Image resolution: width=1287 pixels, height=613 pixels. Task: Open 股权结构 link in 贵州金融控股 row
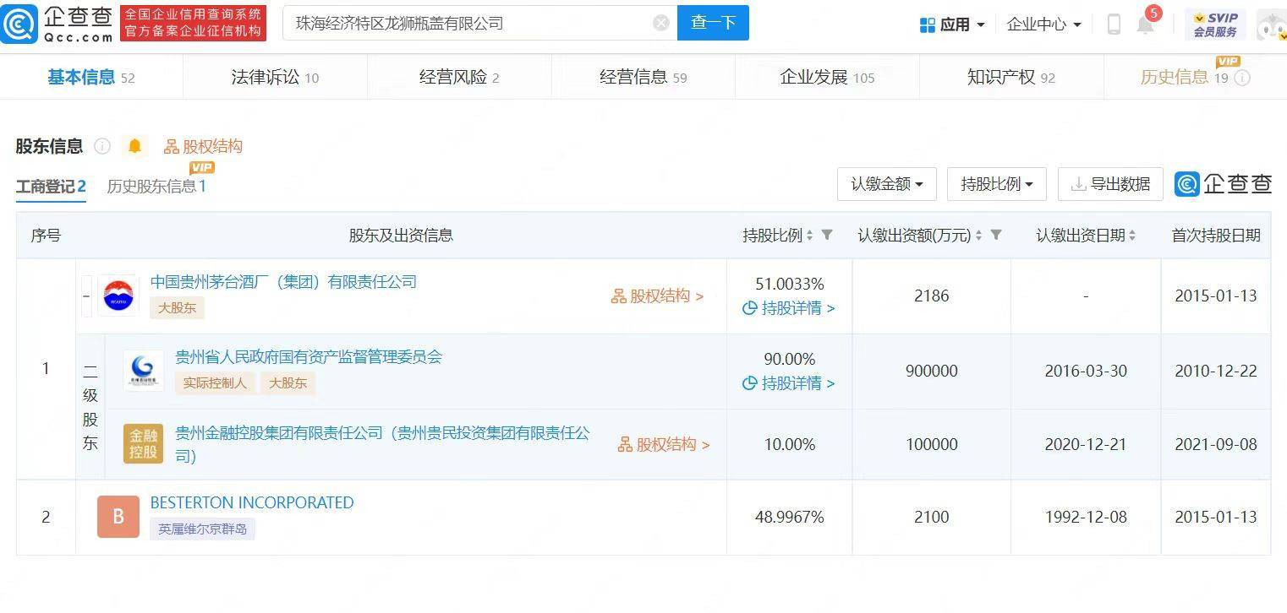pyautogui.click(x=663, y=444)
